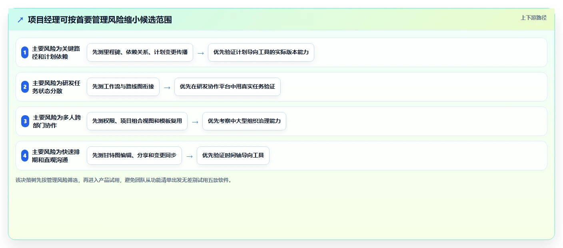
Task: Click the heading 项目经理可按首要管理风险缩小候选范围
Action: 100,20
